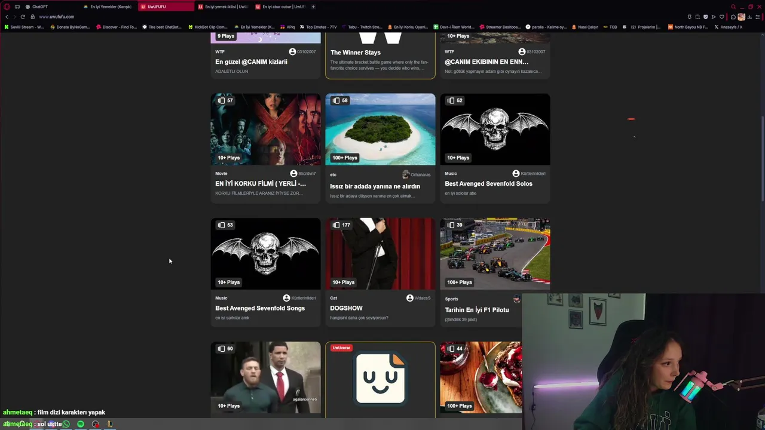This screenshot has height=430, width=765.
Task: Open Donate ByNoGame bookmark
Action: [71, 27]
